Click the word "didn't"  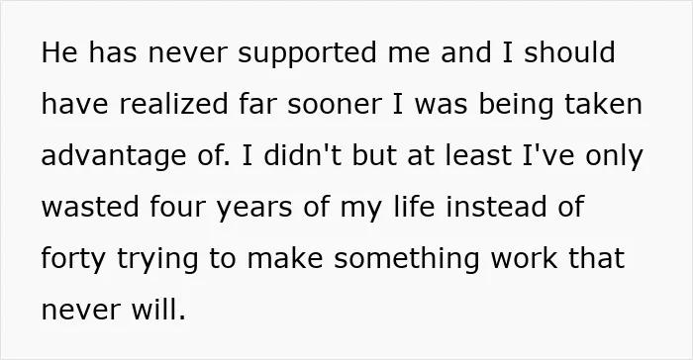point(302,155)
